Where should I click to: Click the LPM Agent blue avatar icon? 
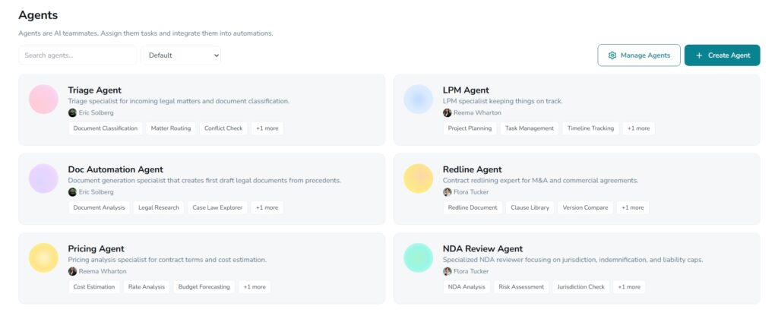click(x=419, y=99)
